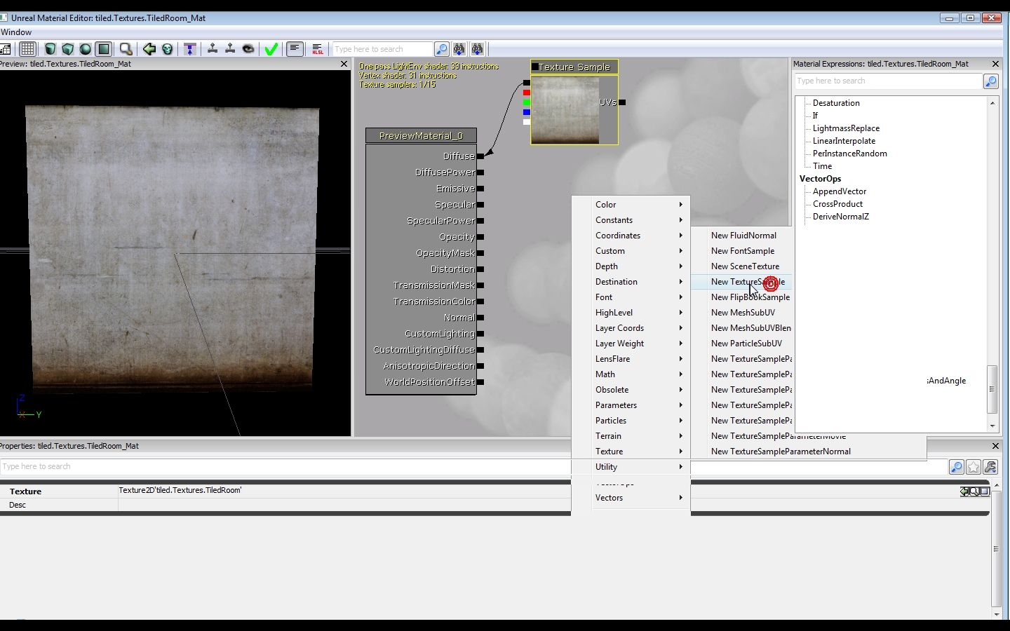This screenshot has height=631, width=1010.
Task: Click find-in-browser magnifier on Texture row
Action: [x=975, y=491]
